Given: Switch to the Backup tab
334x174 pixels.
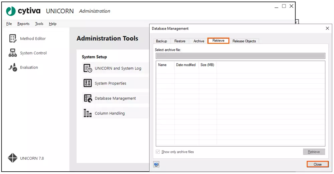Looking at the screenshot, I should click(x=161, y=41).
